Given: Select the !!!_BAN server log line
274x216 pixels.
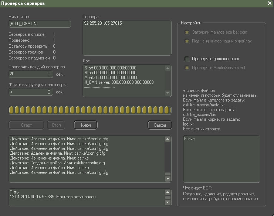Looking at the screenshot, I should click(119, 82).
